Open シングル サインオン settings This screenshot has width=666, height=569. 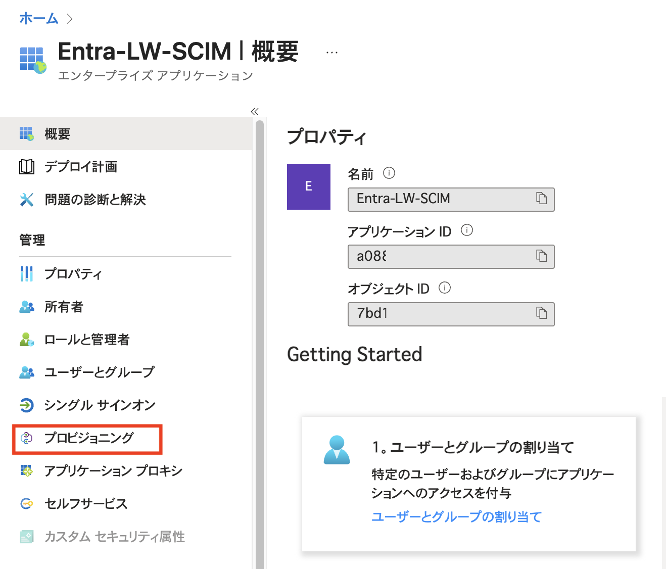coord(99,405)
